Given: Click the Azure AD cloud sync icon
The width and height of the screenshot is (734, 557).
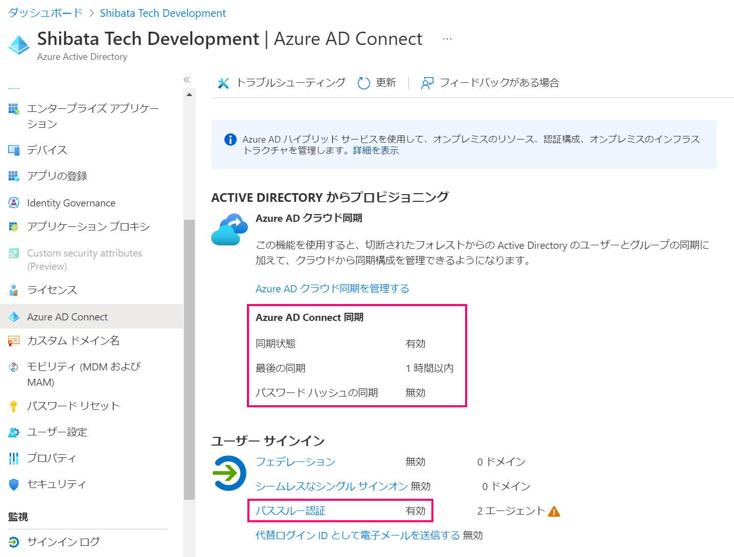Looking at the screenshot, I should pyautogui.click(x=230, y=230).
